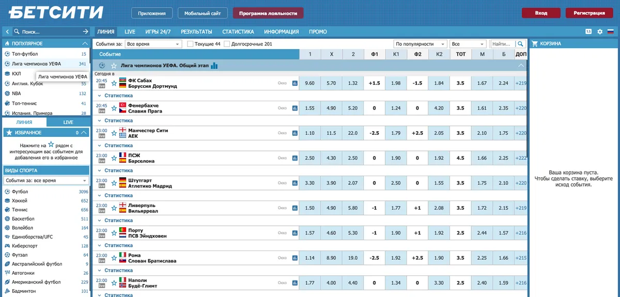Collapse sidebar with left arrow icon
Image resolution: width=620 pixels, height=297 pixels.
pos(8,32)
